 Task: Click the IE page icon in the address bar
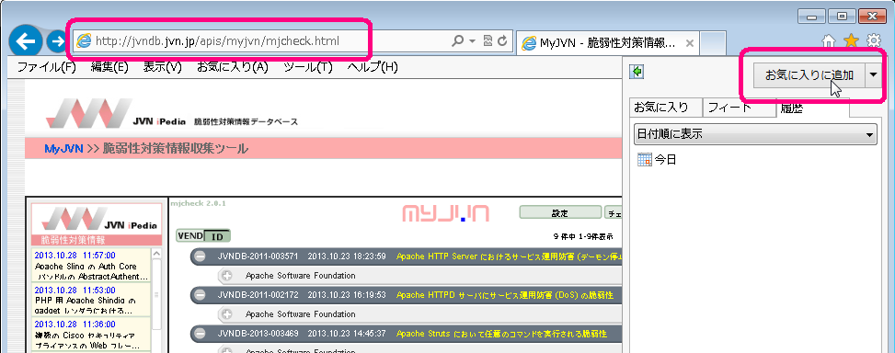pyautogui.click(x=84, y=41)
